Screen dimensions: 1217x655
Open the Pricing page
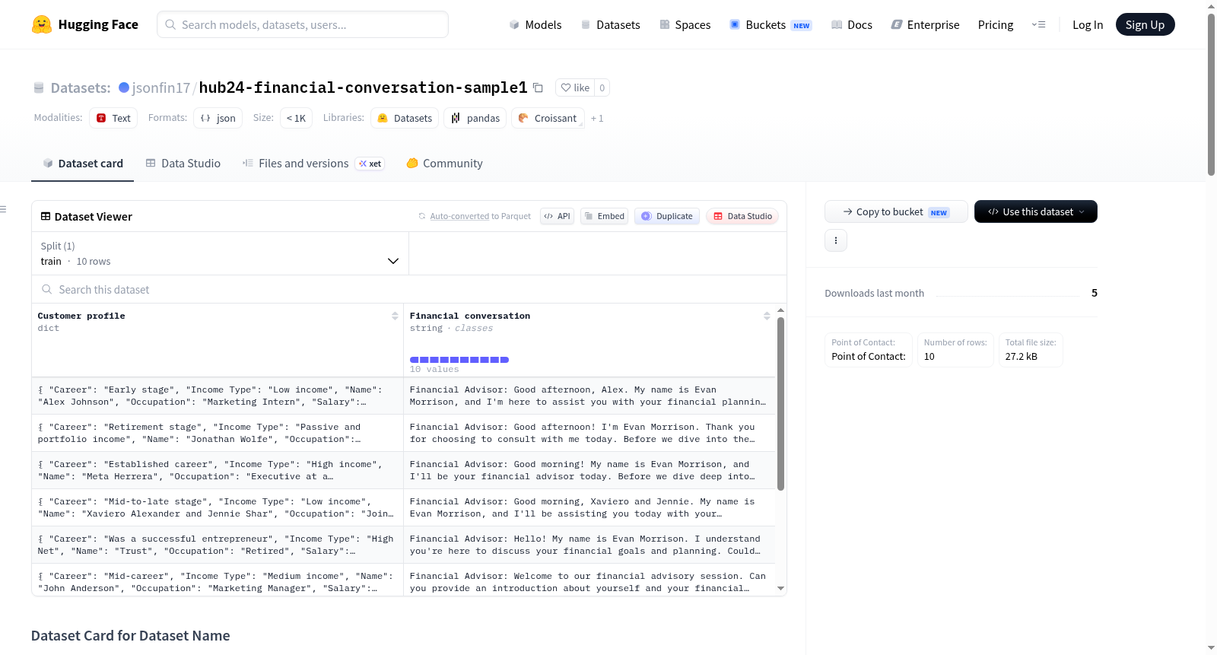click(x=996, y=24)
